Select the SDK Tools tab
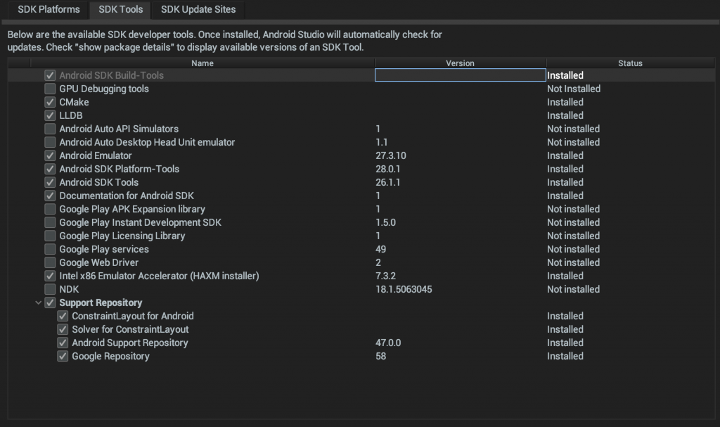 point(120,9)
